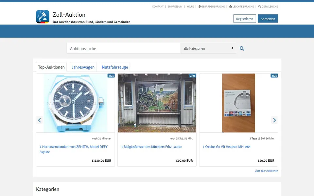
Task: Open the alle Kategorien dropdown
Action: coord(208,48)
